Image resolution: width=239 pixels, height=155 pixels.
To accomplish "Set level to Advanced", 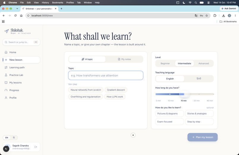I will pos(204,63).
